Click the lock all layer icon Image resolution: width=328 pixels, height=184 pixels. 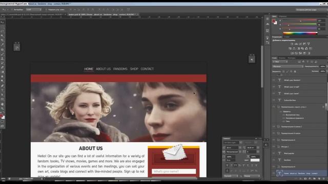(x=295, y=72)
